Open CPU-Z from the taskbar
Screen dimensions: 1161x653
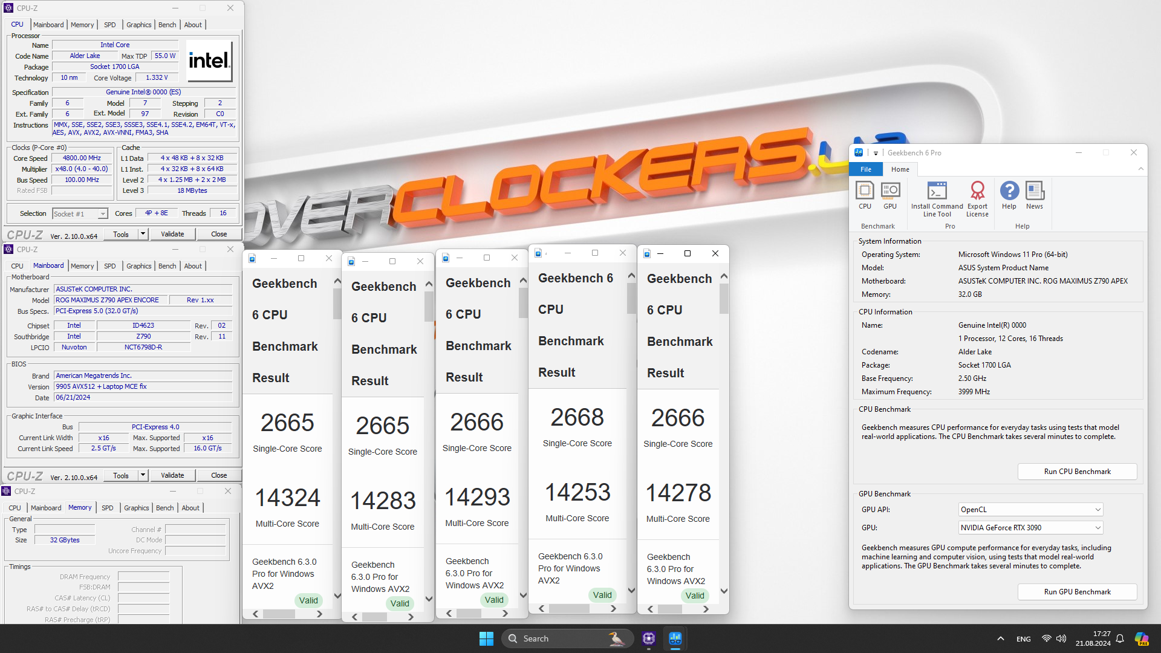pos(649,638)
